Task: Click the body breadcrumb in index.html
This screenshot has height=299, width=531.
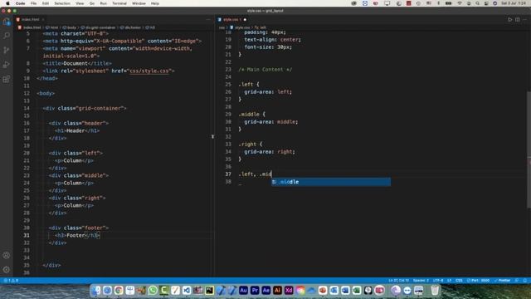Action: point(70,27)
